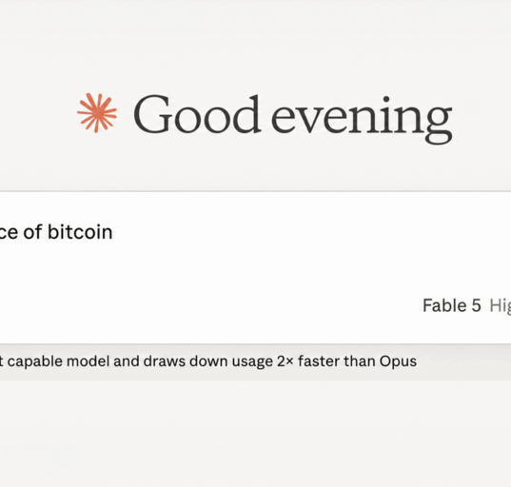Place cursor at the word 'of' in prompt
Viewport: 511px width, 487px height.
pos(32,232)
